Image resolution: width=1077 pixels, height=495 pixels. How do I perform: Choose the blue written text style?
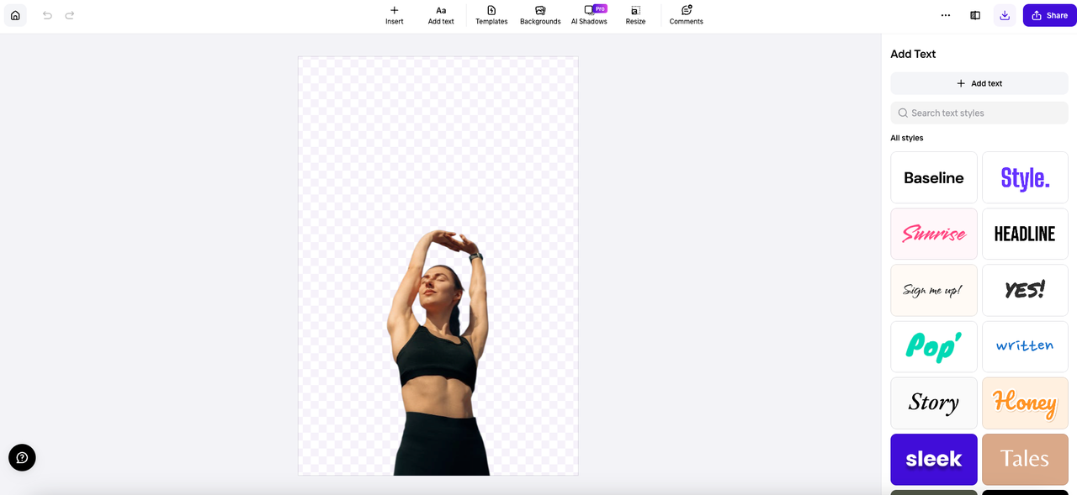coord(1025,346)
